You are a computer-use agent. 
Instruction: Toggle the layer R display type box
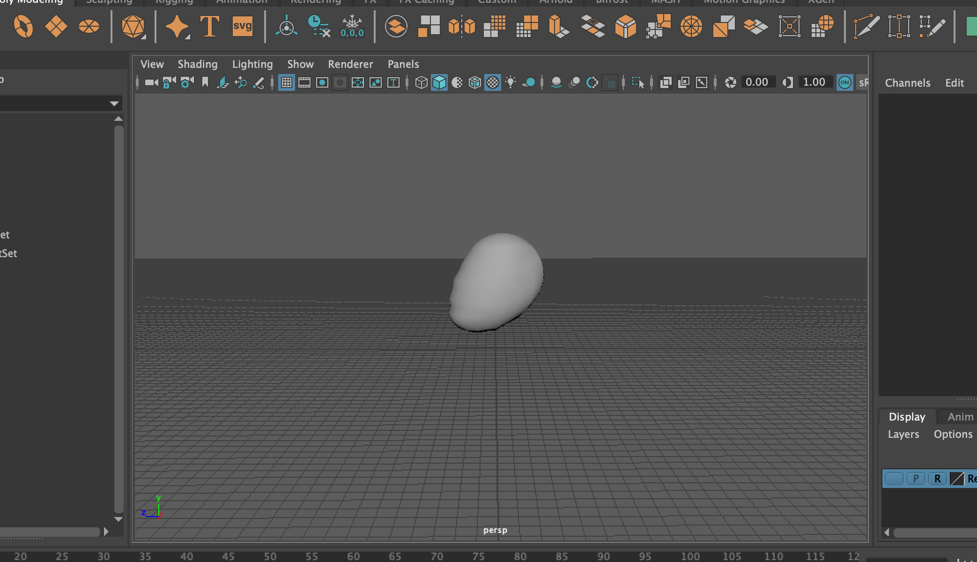[x=937, y=479]
